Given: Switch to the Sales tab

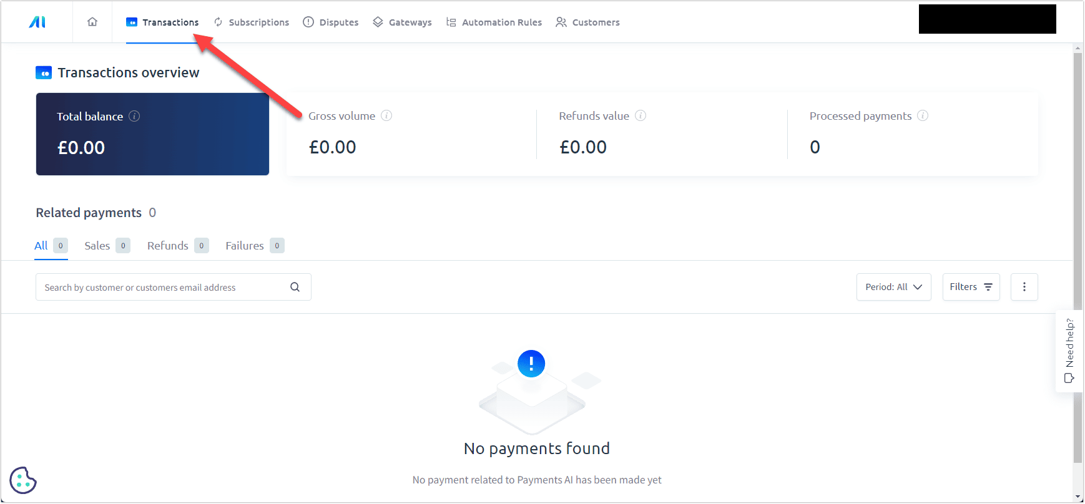Looking at the screenshot, I should pyautogui.click(x=97, y=245).
